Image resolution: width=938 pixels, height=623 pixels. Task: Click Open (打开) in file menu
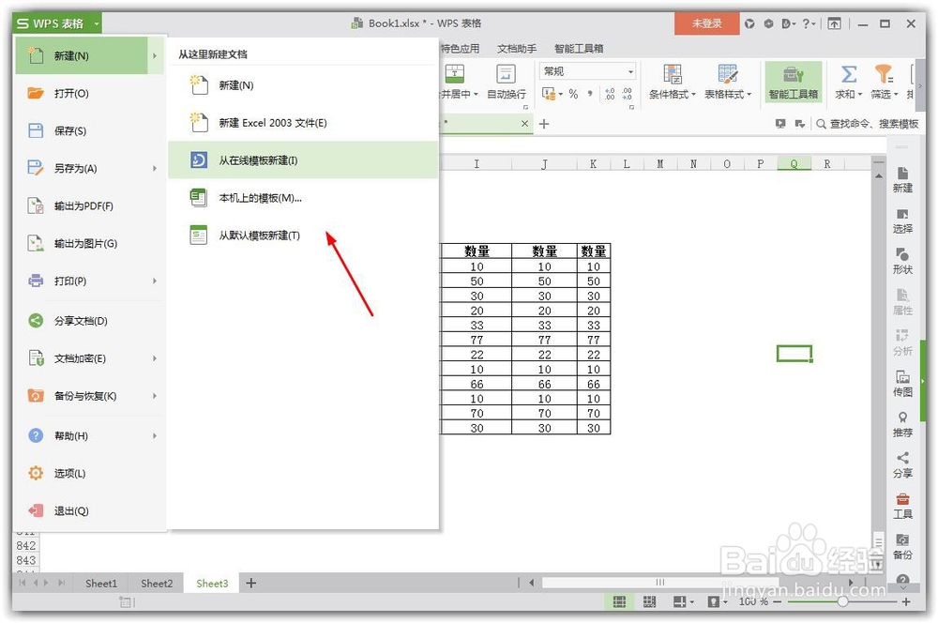coord(89,94)
